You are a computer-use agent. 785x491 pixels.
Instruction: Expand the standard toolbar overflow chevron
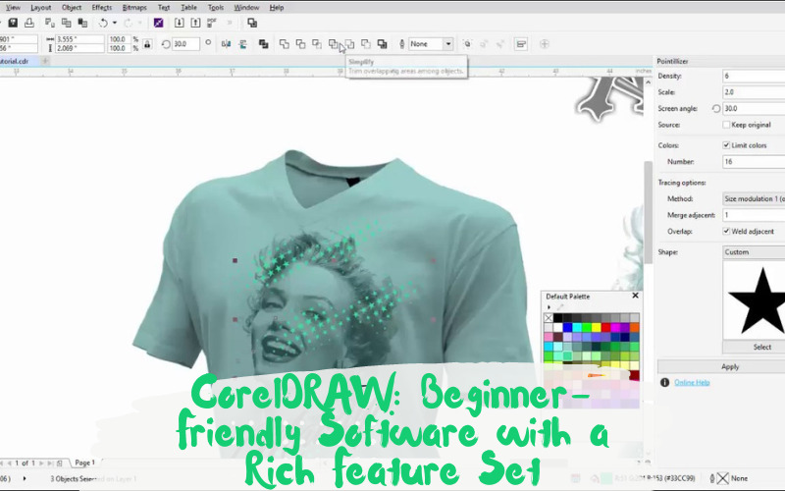(230, 23)
